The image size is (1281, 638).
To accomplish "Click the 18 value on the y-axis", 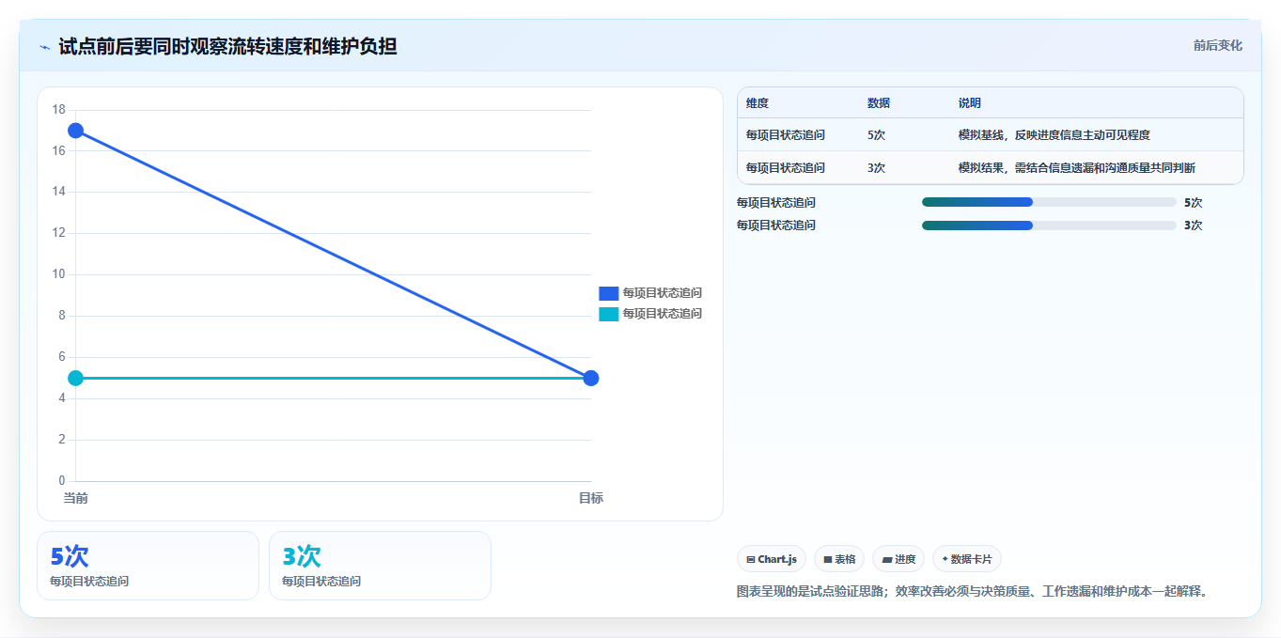I will 59,110.
